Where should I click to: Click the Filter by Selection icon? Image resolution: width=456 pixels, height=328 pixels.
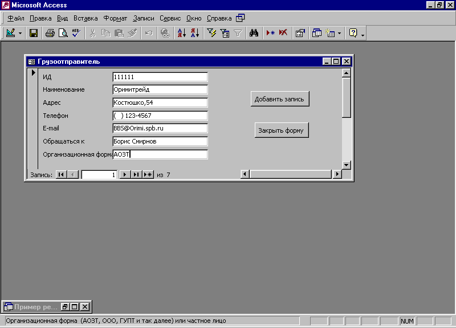211,33
